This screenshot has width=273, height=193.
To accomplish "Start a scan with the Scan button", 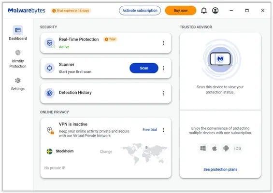I will pos(144,68).
